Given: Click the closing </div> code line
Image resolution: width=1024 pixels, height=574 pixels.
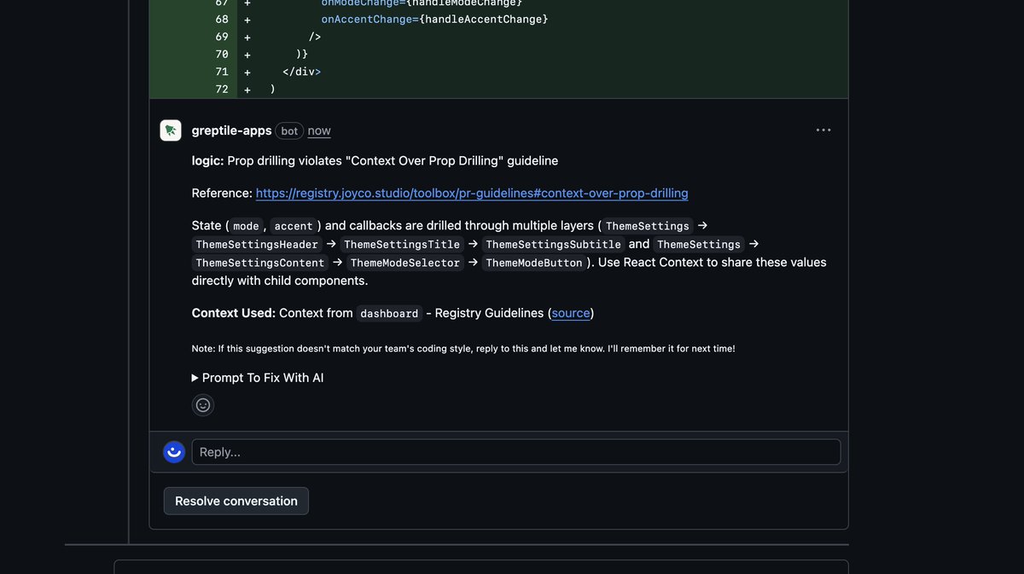Looking at the screenshot, I should click(302, 72).
